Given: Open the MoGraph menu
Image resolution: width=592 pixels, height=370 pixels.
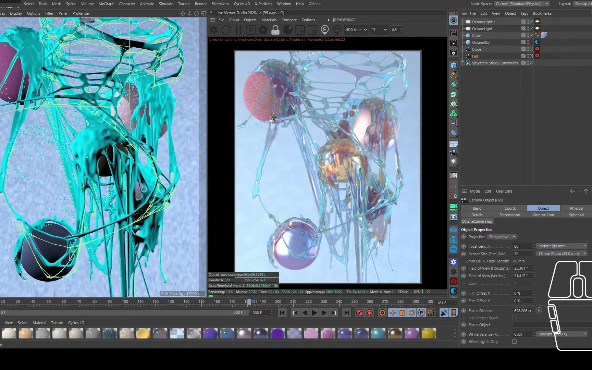Looking at the screenshot, I should tap(106, 4).
